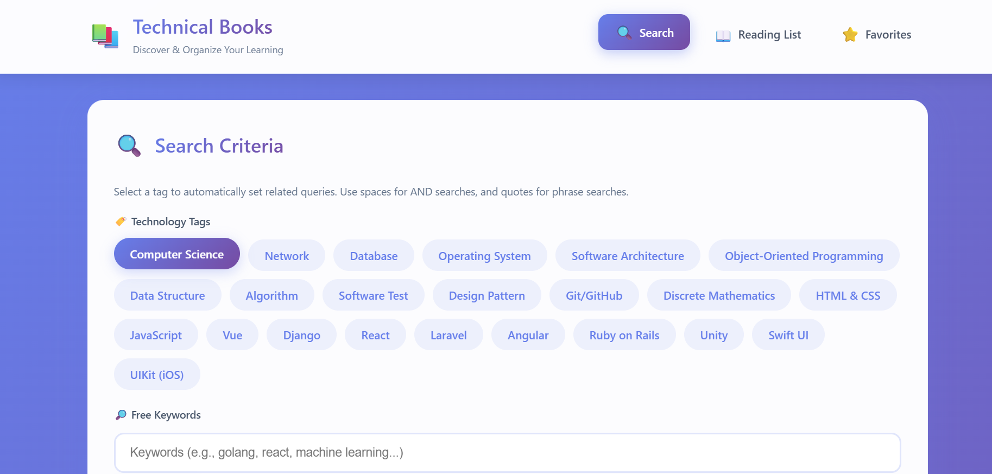Pick the Django tag

click(301, 334)
